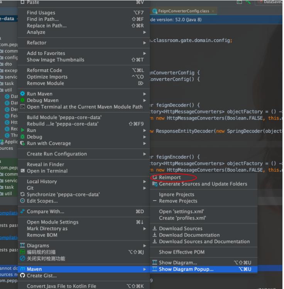Expand the Refactor submenu arrow
Screen dimensions: 284x289
click(x=145, y=43)
